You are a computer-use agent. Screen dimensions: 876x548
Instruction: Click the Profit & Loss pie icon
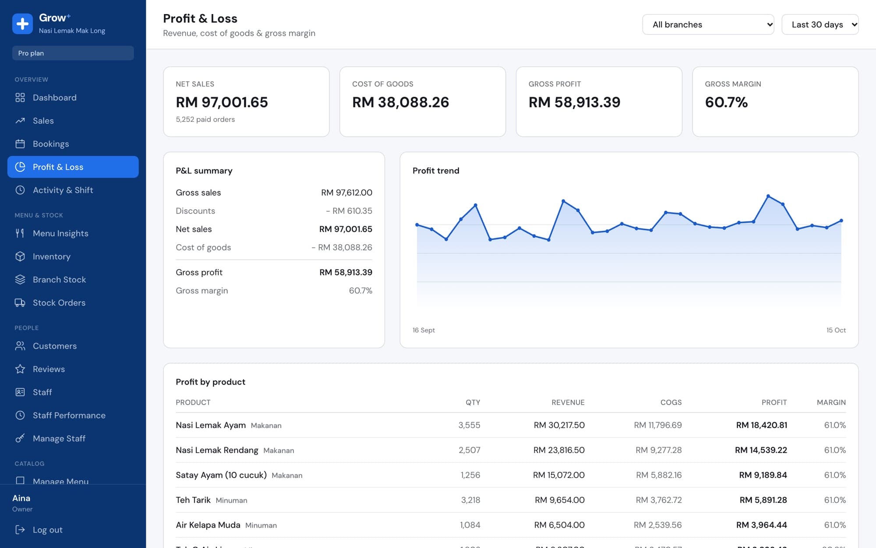click(x=20, y=167)
